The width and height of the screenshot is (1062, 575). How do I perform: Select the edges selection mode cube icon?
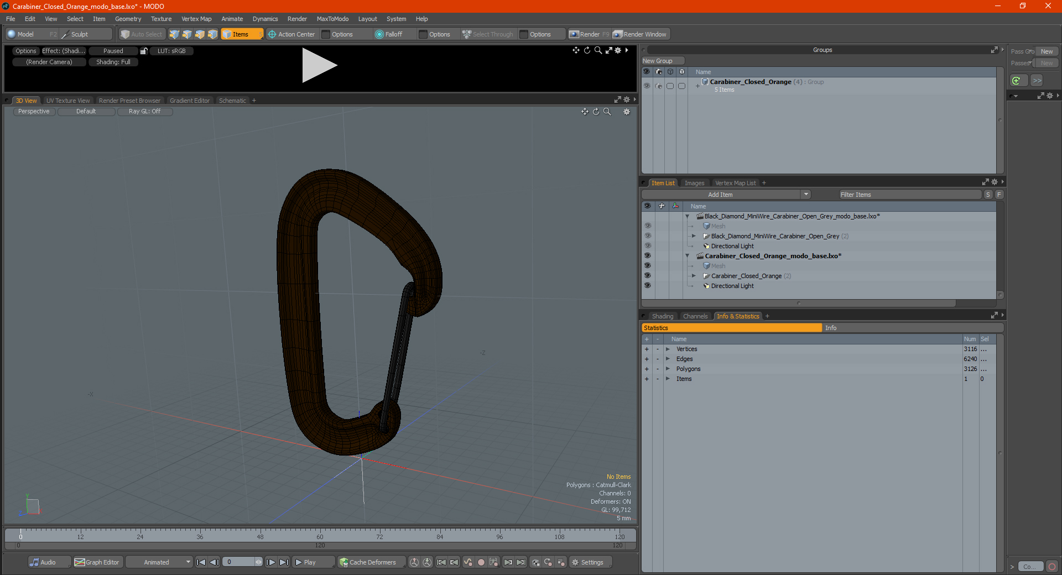[187, 34]
